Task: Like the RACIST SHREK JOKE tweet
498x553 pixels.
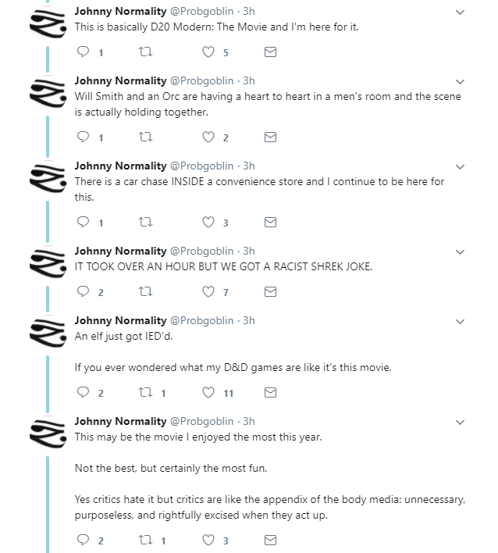Action: [x=208, y=291]
